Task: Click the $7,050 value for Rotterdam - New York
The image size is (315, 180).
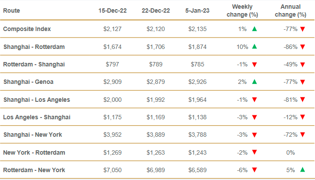Action: 113,170
